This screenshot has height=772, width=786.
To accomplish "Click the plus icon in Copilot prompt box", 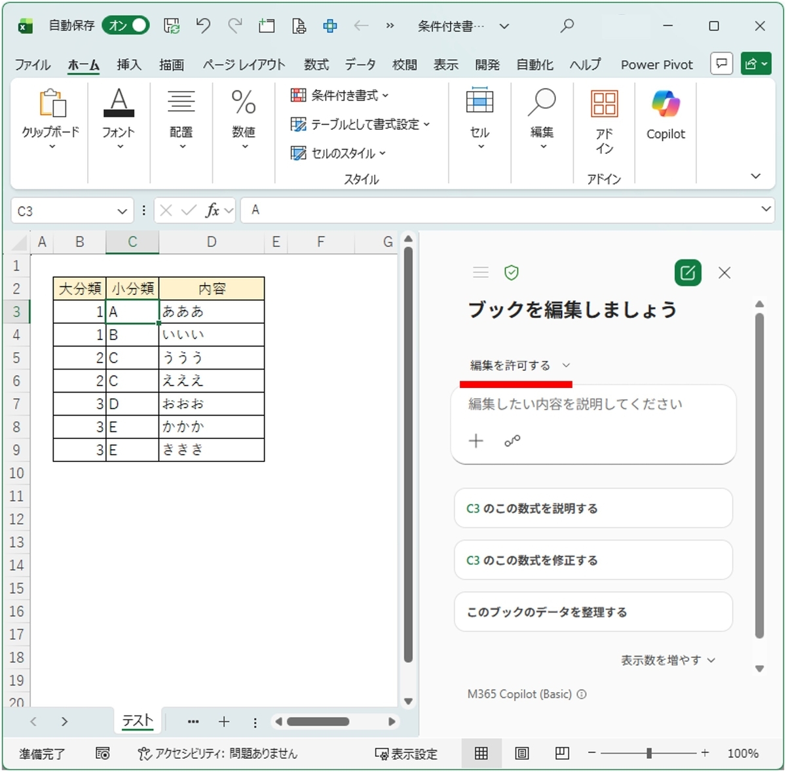I will pos(476,441).
